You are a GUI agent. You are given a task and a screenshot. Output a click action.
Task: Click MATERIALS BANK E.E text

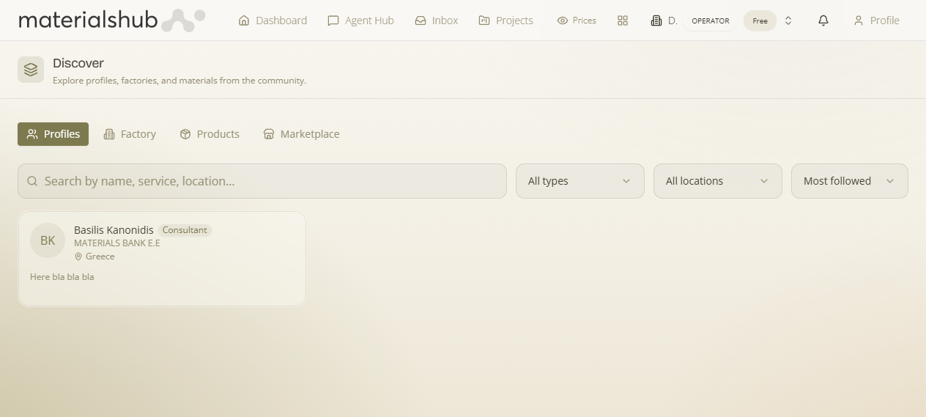click(x=116, y=243)
